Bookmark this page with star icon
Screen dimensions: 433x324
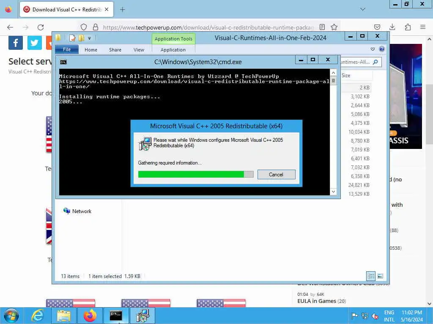coord(334,27)
